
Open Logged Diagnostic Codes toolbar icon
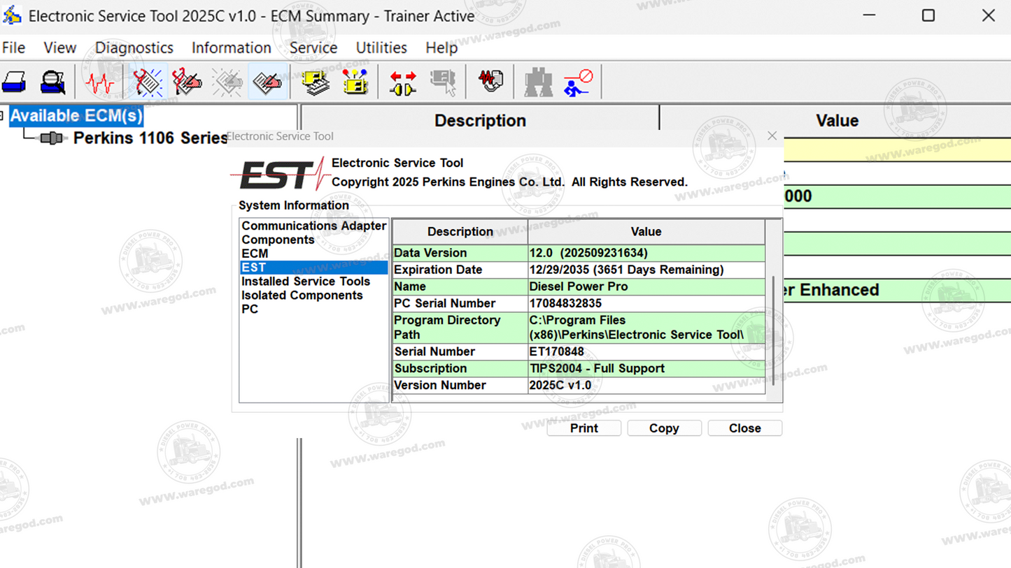tap(187, 82)
